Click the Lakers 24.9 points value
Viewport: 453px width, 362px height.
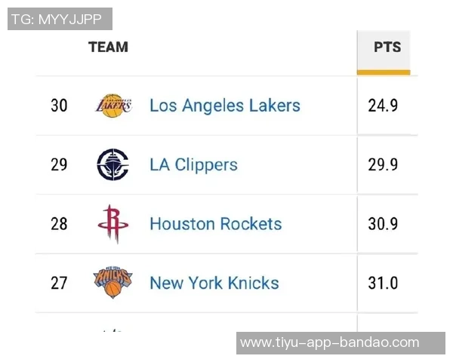[x=383, y=106]
